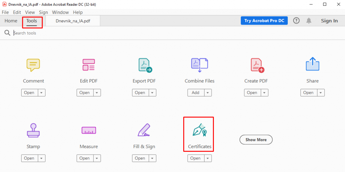Click the Certificates label text
Viewport: 345px width, 172px height.
coord(199,146)
